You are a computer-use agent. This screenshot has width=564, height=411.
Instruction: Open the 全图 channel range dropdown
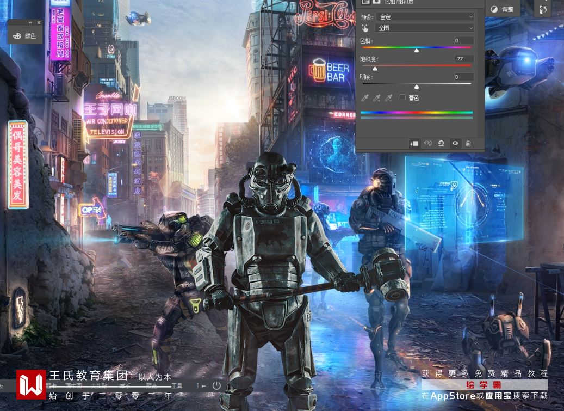click(x=425, y=28)
